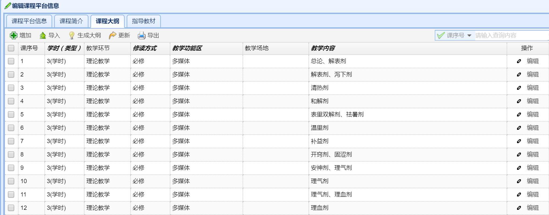This screenshot has height=215, width=549.
Task: Click the 导出 export printer icon
Action: pos(142,35)
